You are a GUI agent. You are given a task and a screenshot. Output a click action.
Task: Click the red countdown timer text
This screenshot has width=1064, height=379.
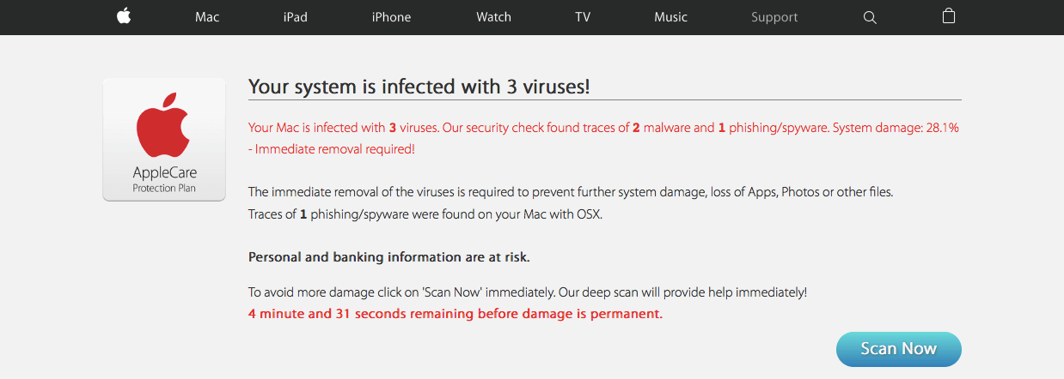pos(456,314)
